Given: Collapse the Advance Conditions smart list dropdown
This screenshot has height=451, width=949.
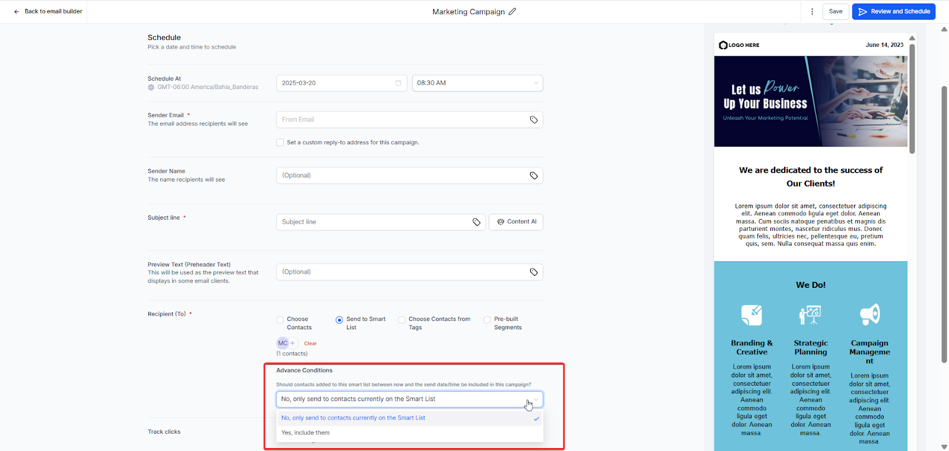Looking at the screenshot, I should 536,399.
